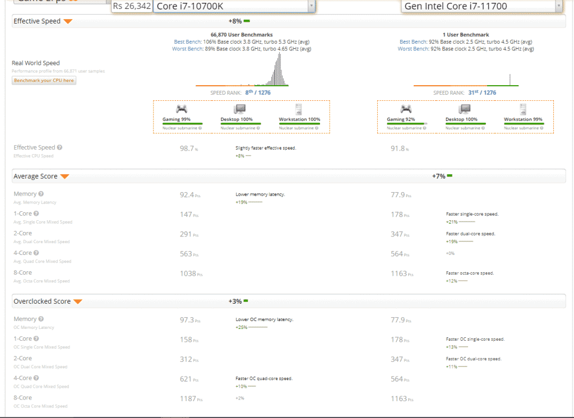Open the 1-Core help icon under Average Score
The image size is (574, 418).
pyautogui.click(x=36, y=213)
